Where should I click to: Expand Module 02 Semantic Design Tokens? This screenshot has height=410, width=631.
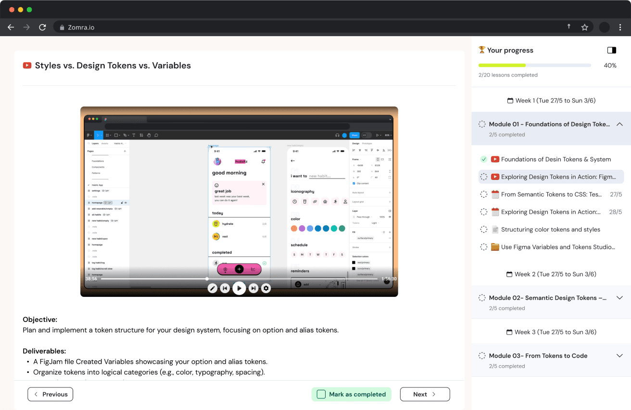(619, 298)
